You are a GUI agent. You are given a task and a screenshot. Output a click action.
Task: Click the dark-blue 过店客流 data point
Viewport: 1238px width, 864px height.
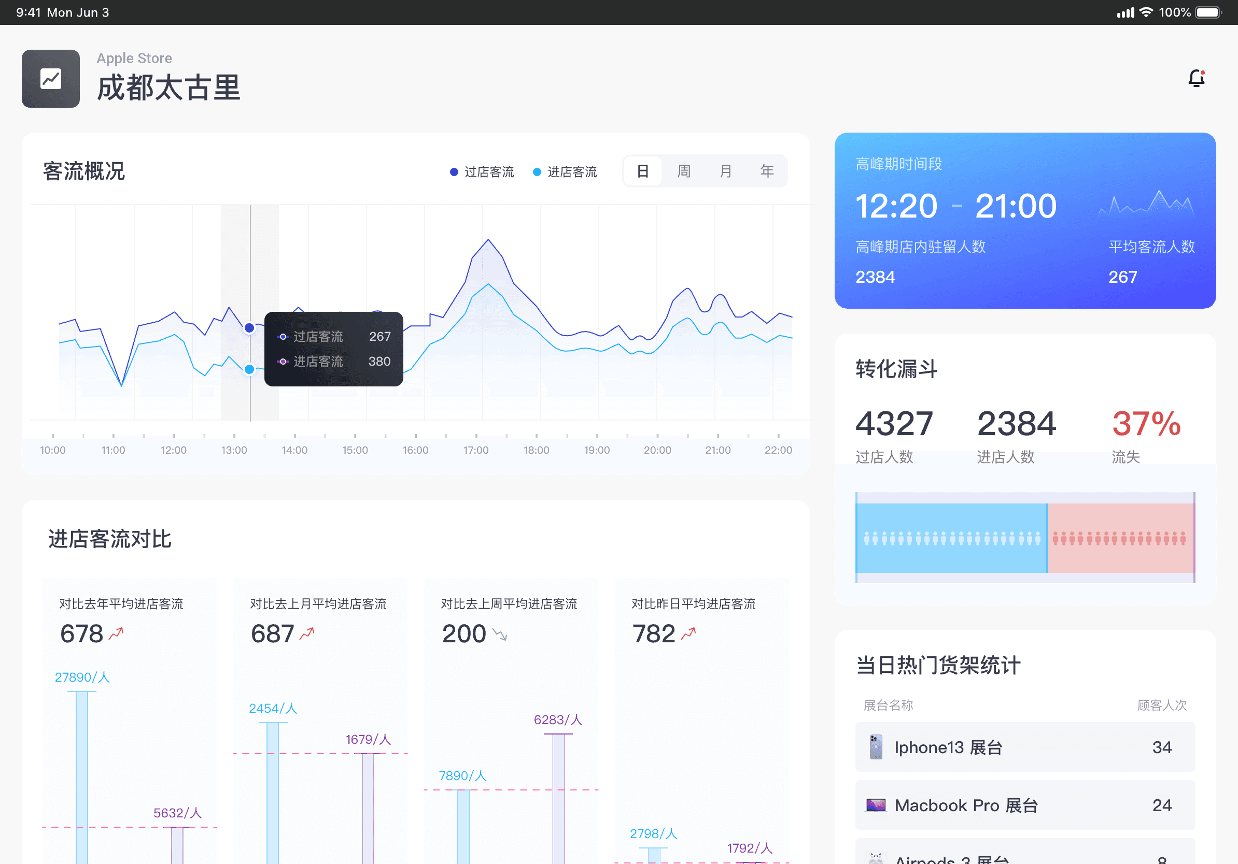[x=249, y=327]
